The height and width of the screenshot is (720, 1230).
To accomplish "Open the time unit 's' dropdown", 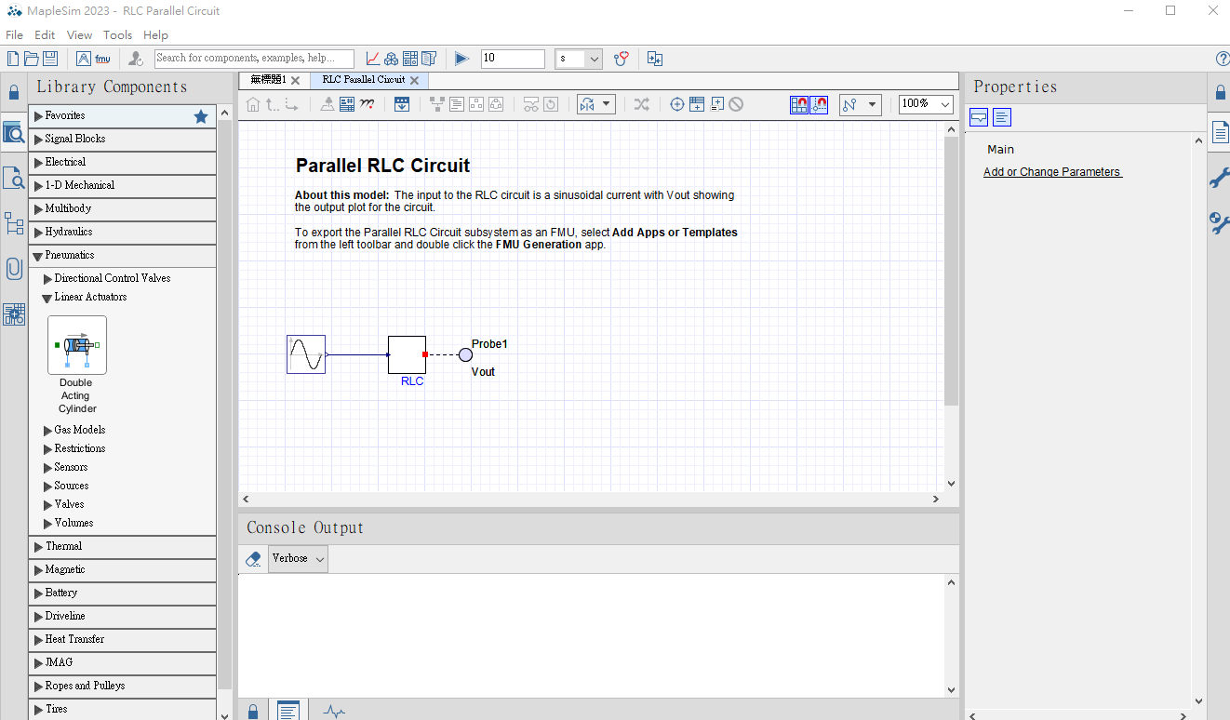I will tap(579, 59).
